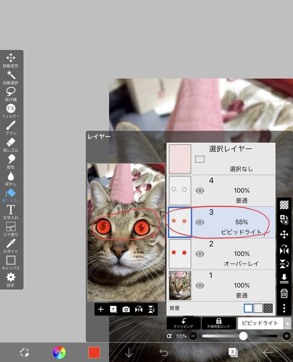Click the merge layer down arrow icon

pyautogui.click(x=284, y=279)
